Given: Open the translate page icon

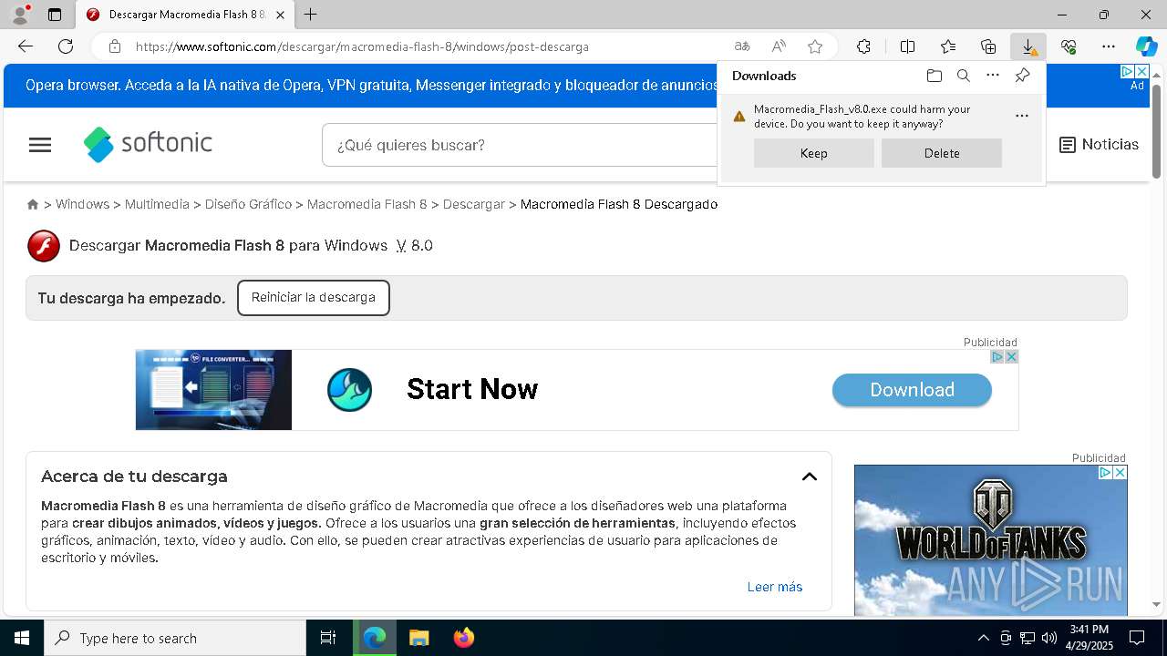Looking at the screenshot, I should [x=742, y=46].
